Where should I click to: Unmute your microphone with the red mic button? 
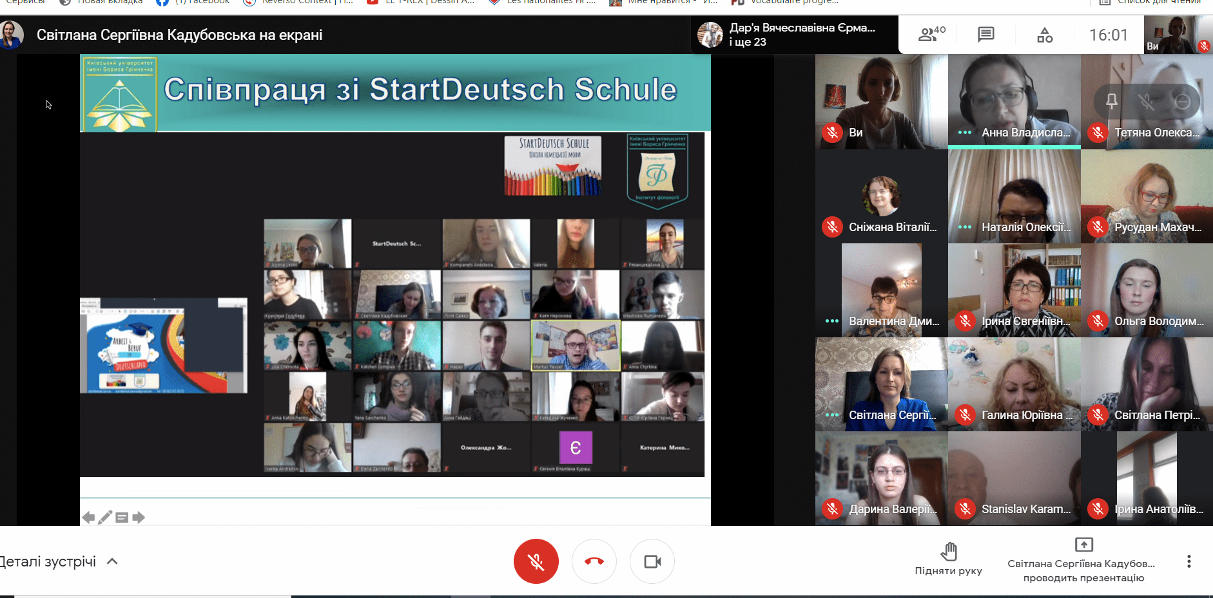point(536,561)
